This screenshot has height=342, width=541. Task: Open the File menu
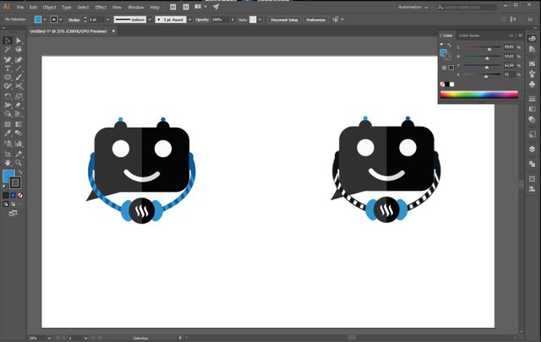click(x=20, y=8)
